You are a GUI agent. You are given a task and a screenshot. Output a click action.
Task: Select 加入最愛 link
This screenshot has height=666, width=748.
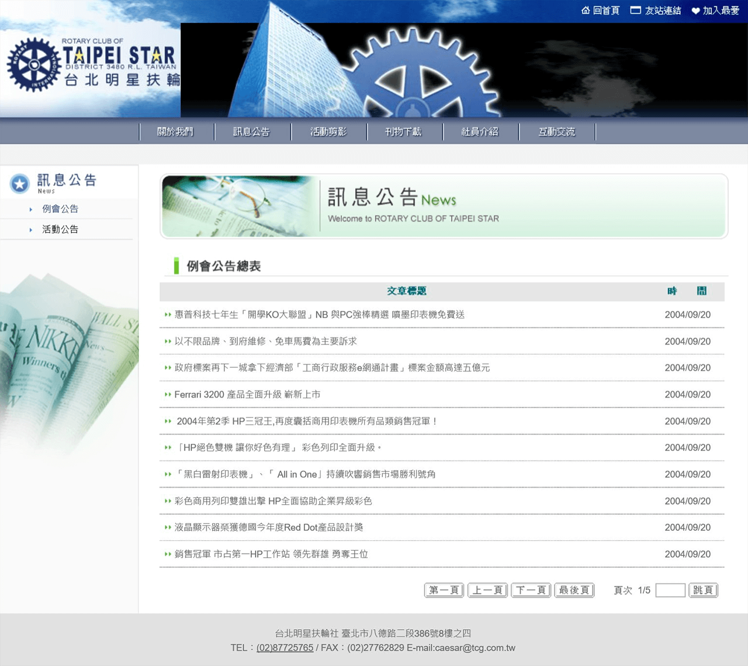tap(721, 11)
